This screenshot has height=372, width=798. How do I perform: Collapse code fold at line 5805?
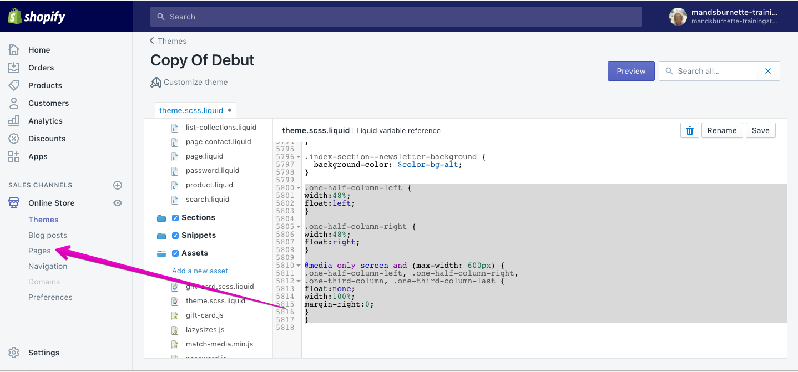299,227
